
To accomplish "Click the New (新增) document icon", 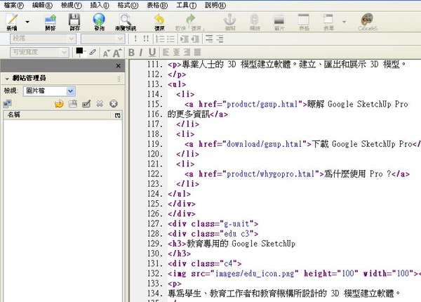I will (12, 21).
